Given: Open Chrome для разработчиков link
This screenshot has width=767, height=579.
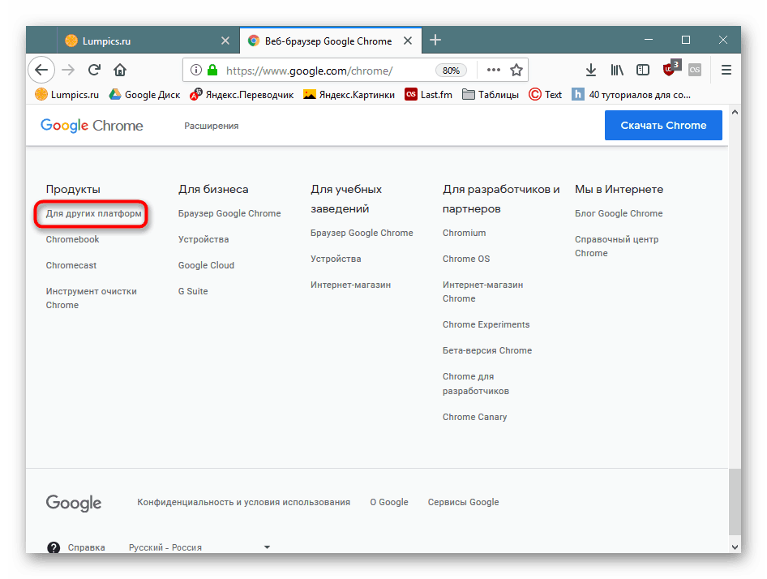Looking at the screenshot, I should click(475, 384).
